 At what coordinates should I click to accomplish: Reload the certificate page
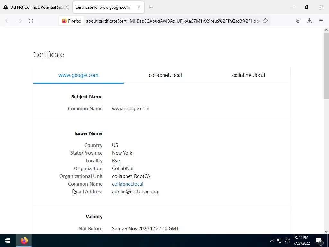31,21
